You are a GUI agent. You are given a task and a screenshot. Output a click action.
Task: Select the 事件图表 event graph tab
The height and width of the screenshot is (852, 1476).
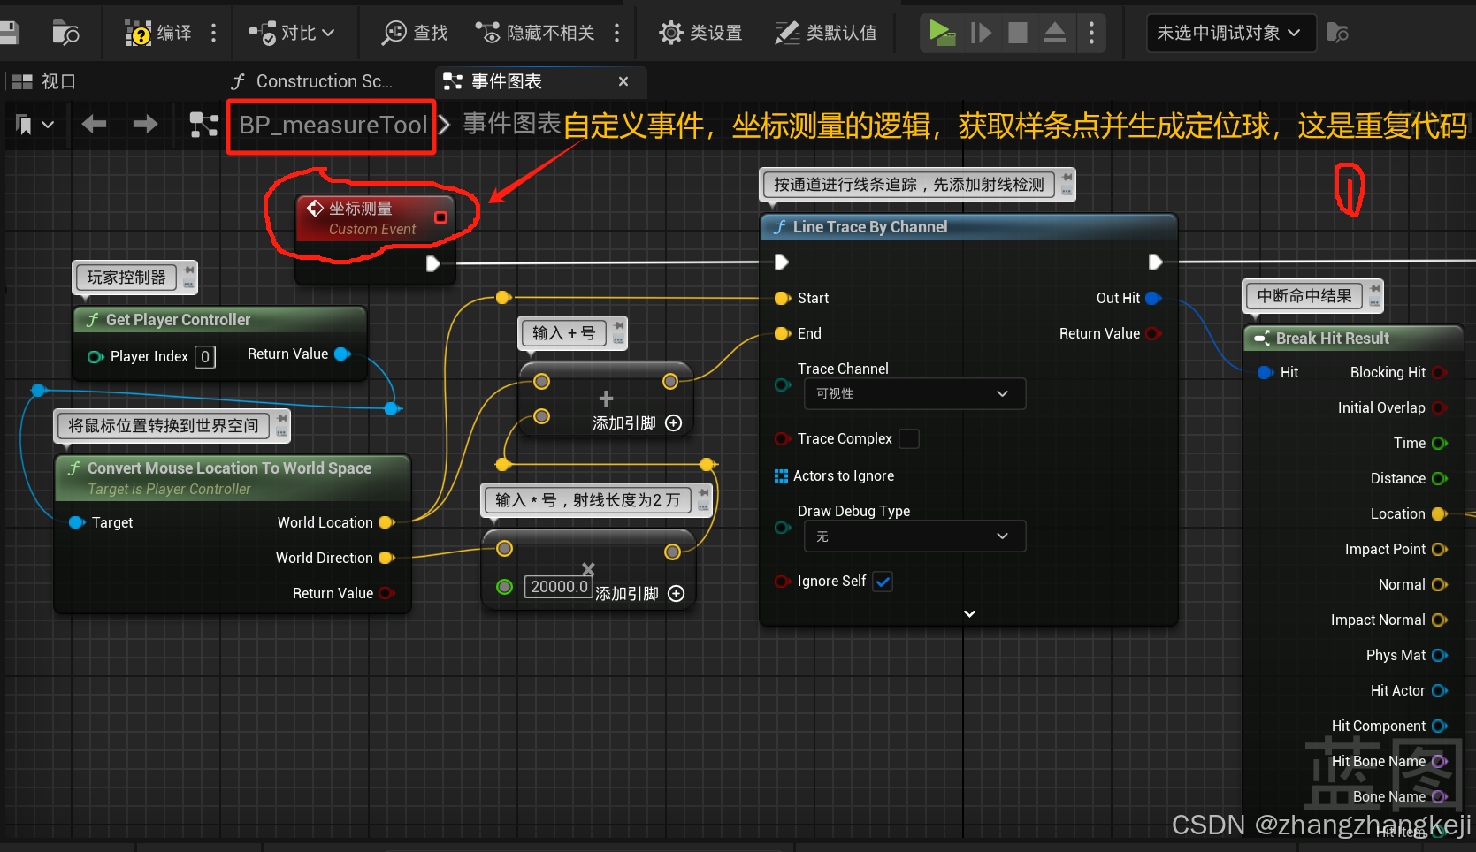[x=506, y=81]
